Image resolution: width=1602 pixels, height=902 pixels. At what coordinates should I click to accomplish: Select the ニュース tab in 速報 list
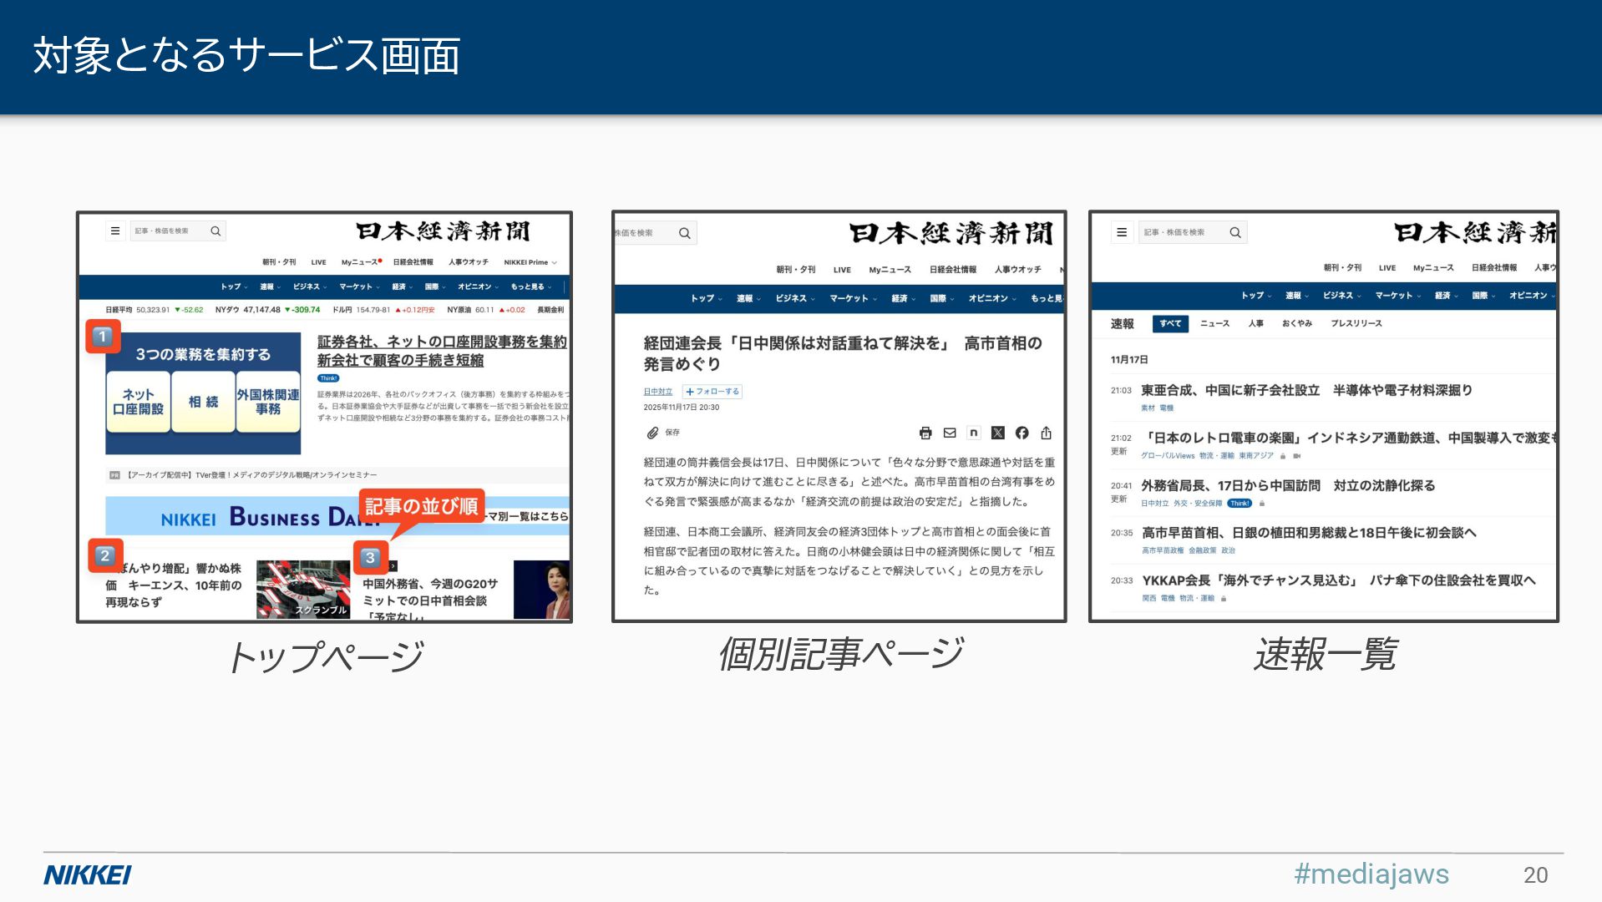click(1214, 323)
